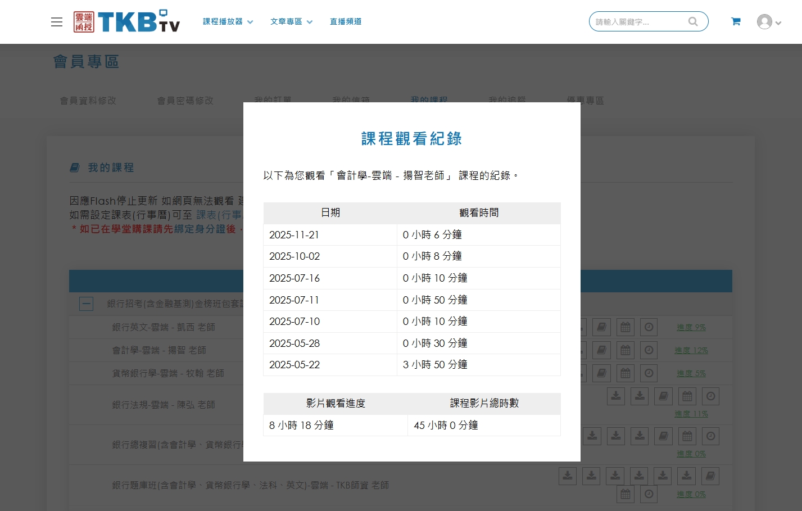This screenshot has width=802, height=511.
Task: Click the search magnifier icon
Action: 693,21
